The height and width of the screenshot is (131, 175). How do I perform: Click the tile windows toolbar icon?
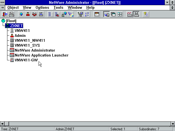(120, 14)
